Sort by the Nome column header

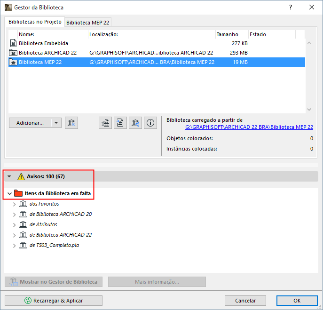[53, 34]
